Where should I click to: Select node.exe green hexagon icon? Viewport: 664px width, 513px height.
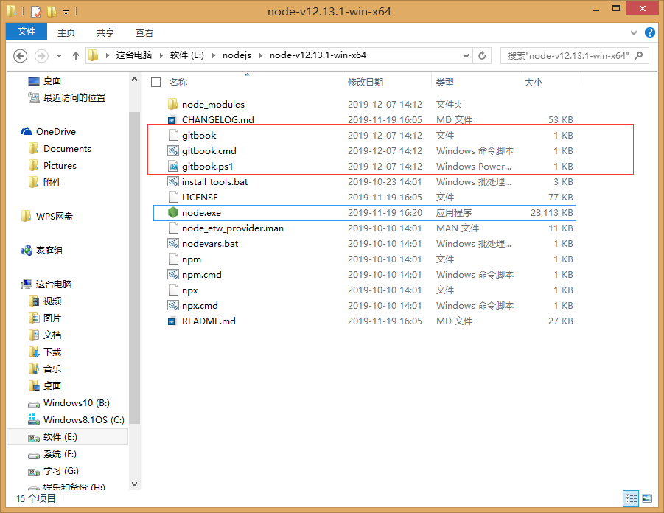(172, 213)
